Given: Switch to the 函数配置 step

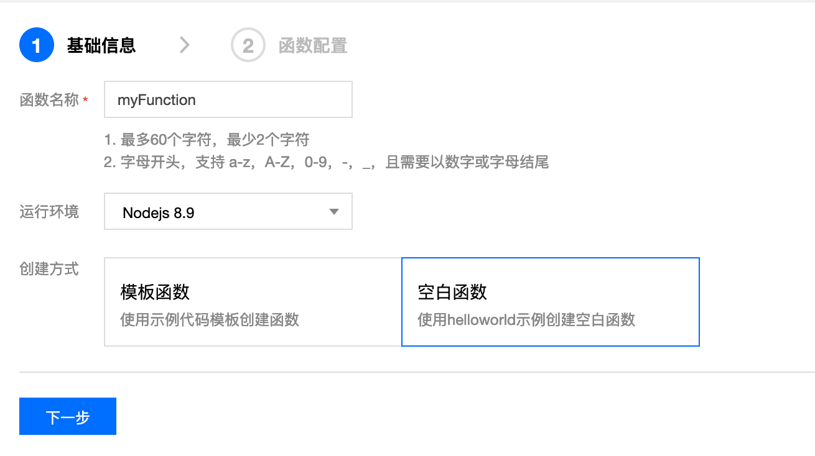Looking at the screenshot, I should click(x=313, y=45).
